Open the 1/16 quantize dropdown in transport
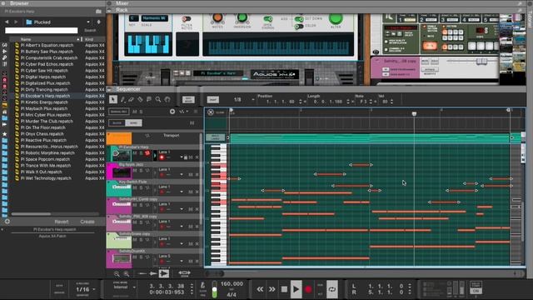The width and height of the screenshot is (533, 300). [94, 289]
